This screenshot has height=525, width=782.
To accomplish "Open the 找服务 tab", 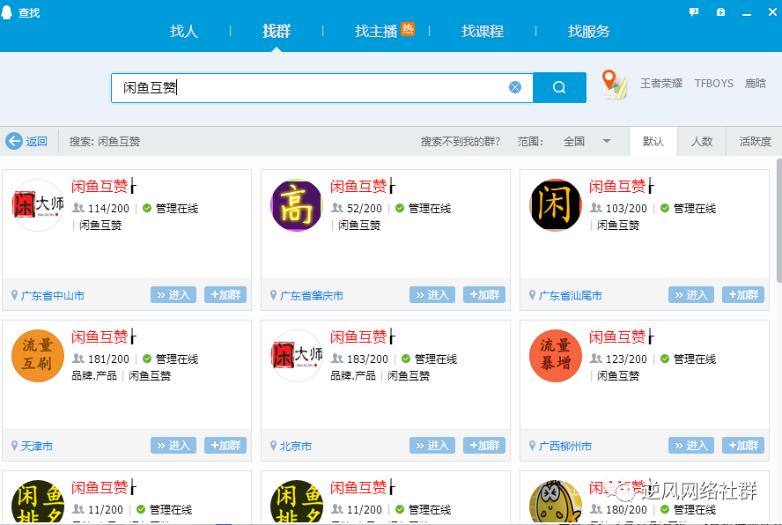I will point(589,32).
